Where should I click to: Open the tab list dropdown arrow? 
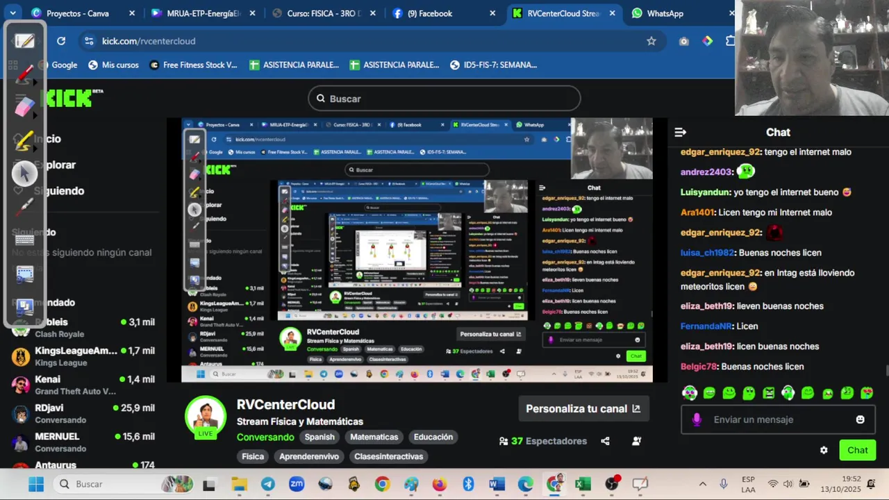13,13
